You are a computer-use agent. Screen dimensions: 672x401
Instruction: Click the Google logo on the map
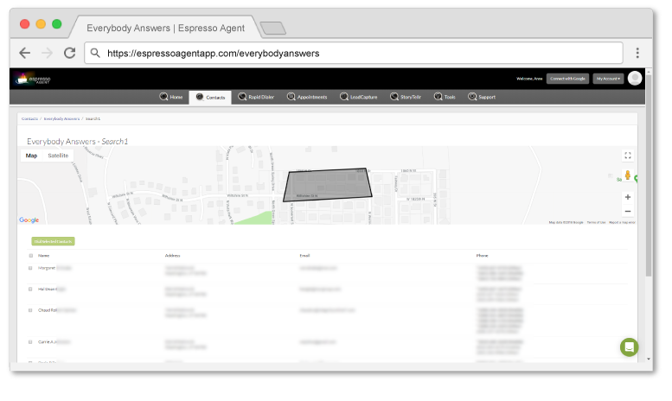(29, 220)
